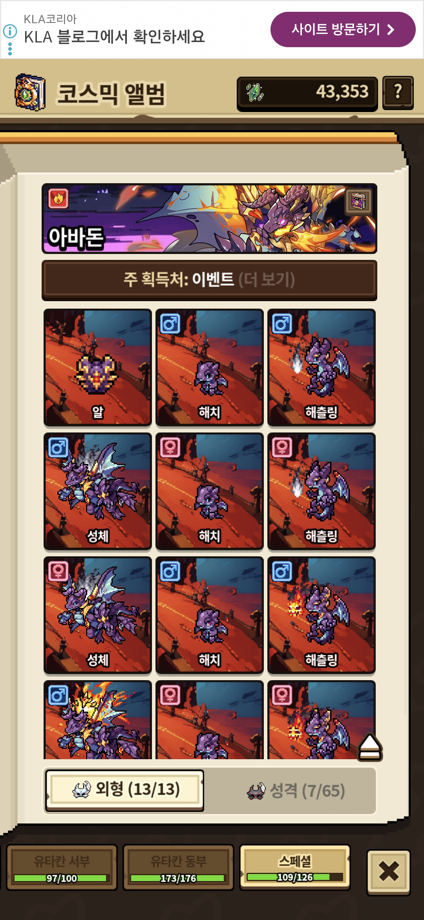
Task: Open the question mark help button
Action: 398,93
